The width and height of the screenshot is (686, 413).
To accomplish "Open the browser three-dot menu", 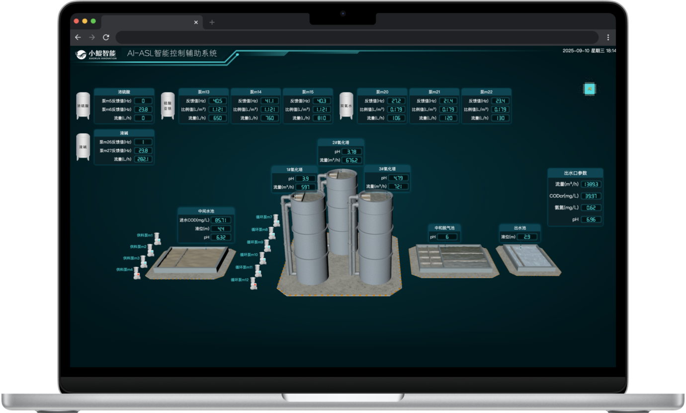I will (x=608, y=37).
